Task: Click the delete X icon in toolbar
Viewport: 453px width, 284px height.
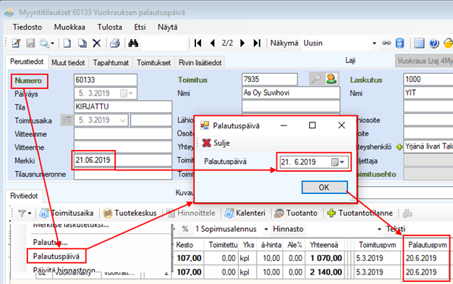Action: (x=96, y=43)
